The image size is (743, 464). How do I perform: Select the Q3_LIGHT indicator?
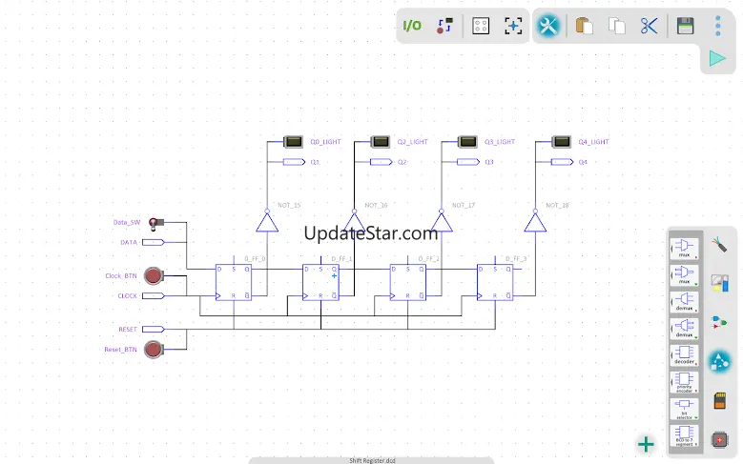point(467,142)
